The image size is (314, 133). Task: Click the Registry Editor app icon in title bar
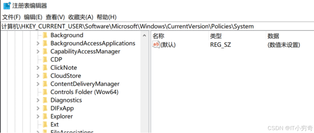click(x=7, y=6)
